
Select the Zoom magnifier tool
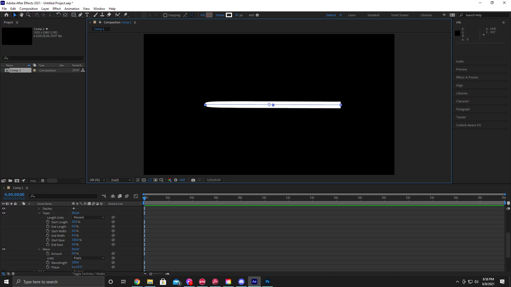pos(28,15)
